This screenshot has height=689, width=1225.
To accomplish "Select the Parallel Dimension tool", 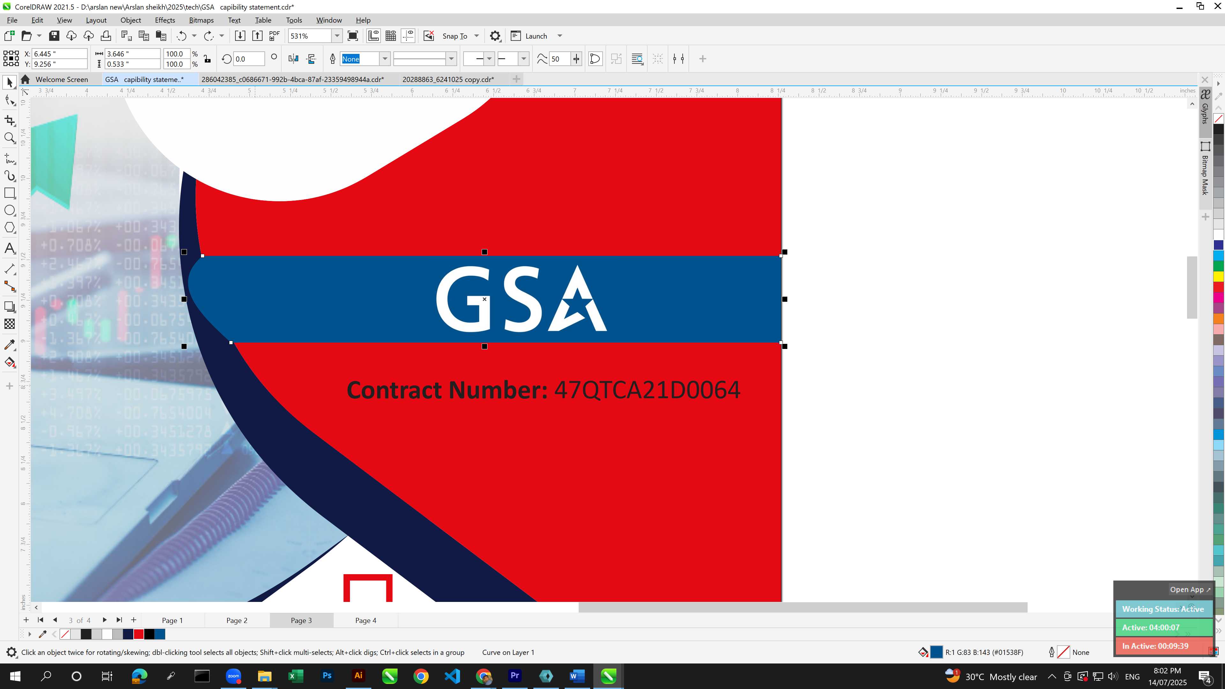I will [x=10, y=269].
